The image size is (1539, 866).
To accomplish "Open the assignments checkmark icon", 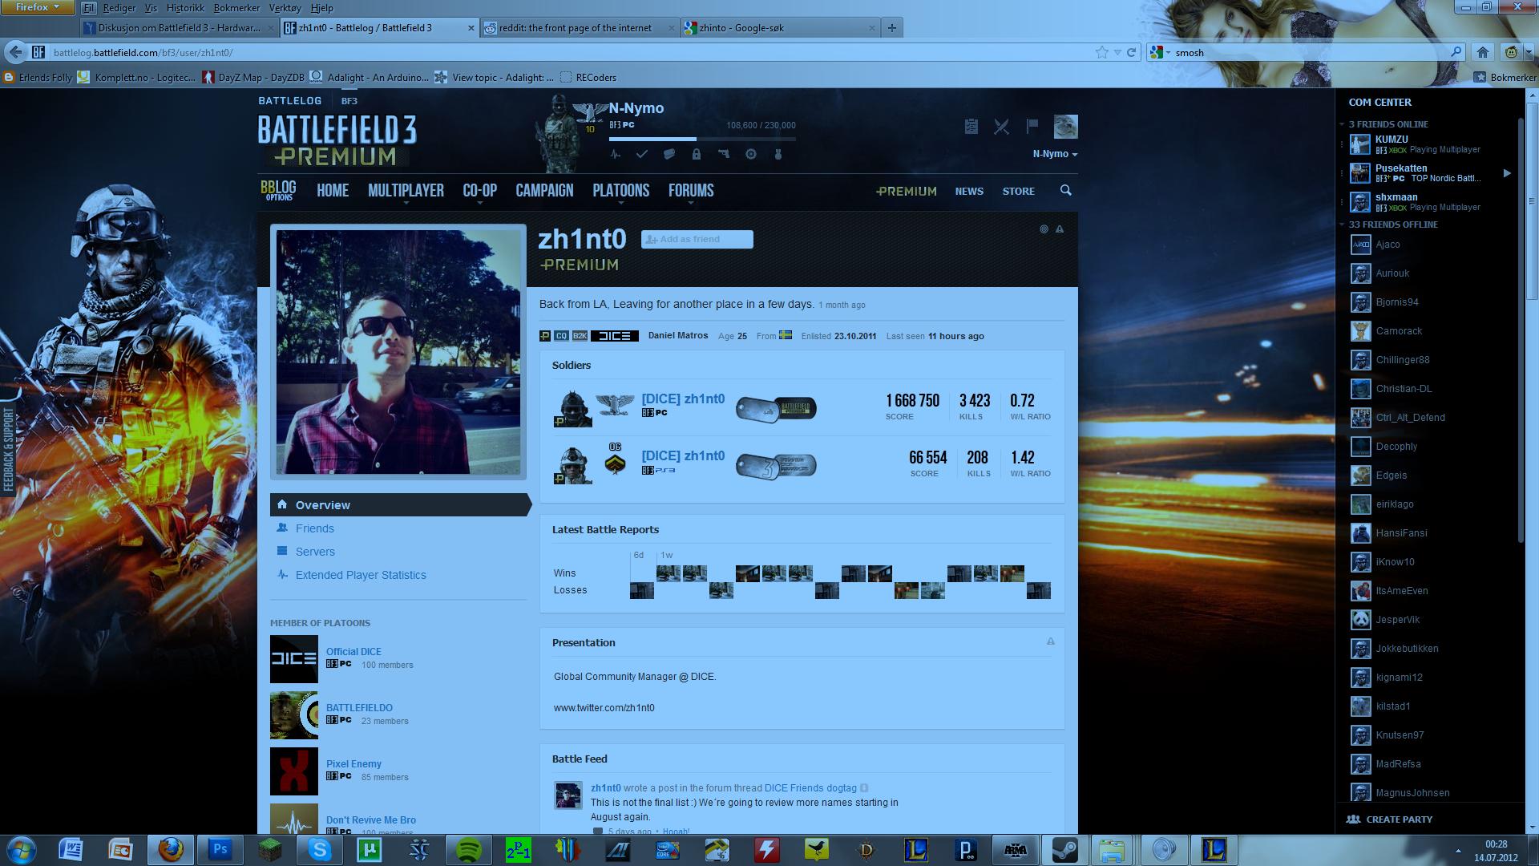I will tap(642, 154).
